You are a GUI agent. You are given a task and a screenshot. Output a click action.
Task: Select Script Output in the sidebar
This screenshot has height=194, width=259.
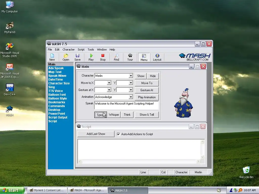[x=58, y=117]
